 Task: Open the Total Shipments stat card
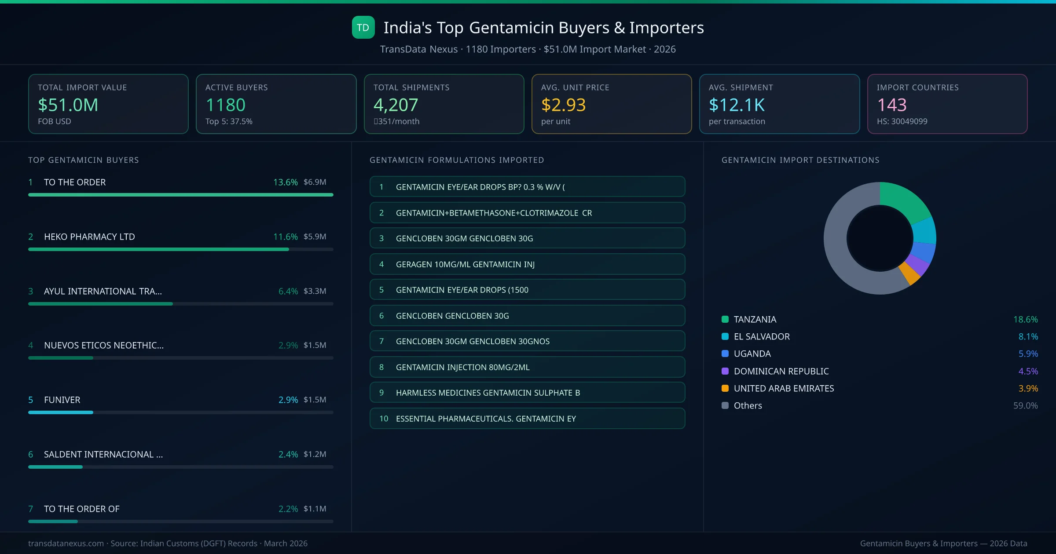point(444,104)
